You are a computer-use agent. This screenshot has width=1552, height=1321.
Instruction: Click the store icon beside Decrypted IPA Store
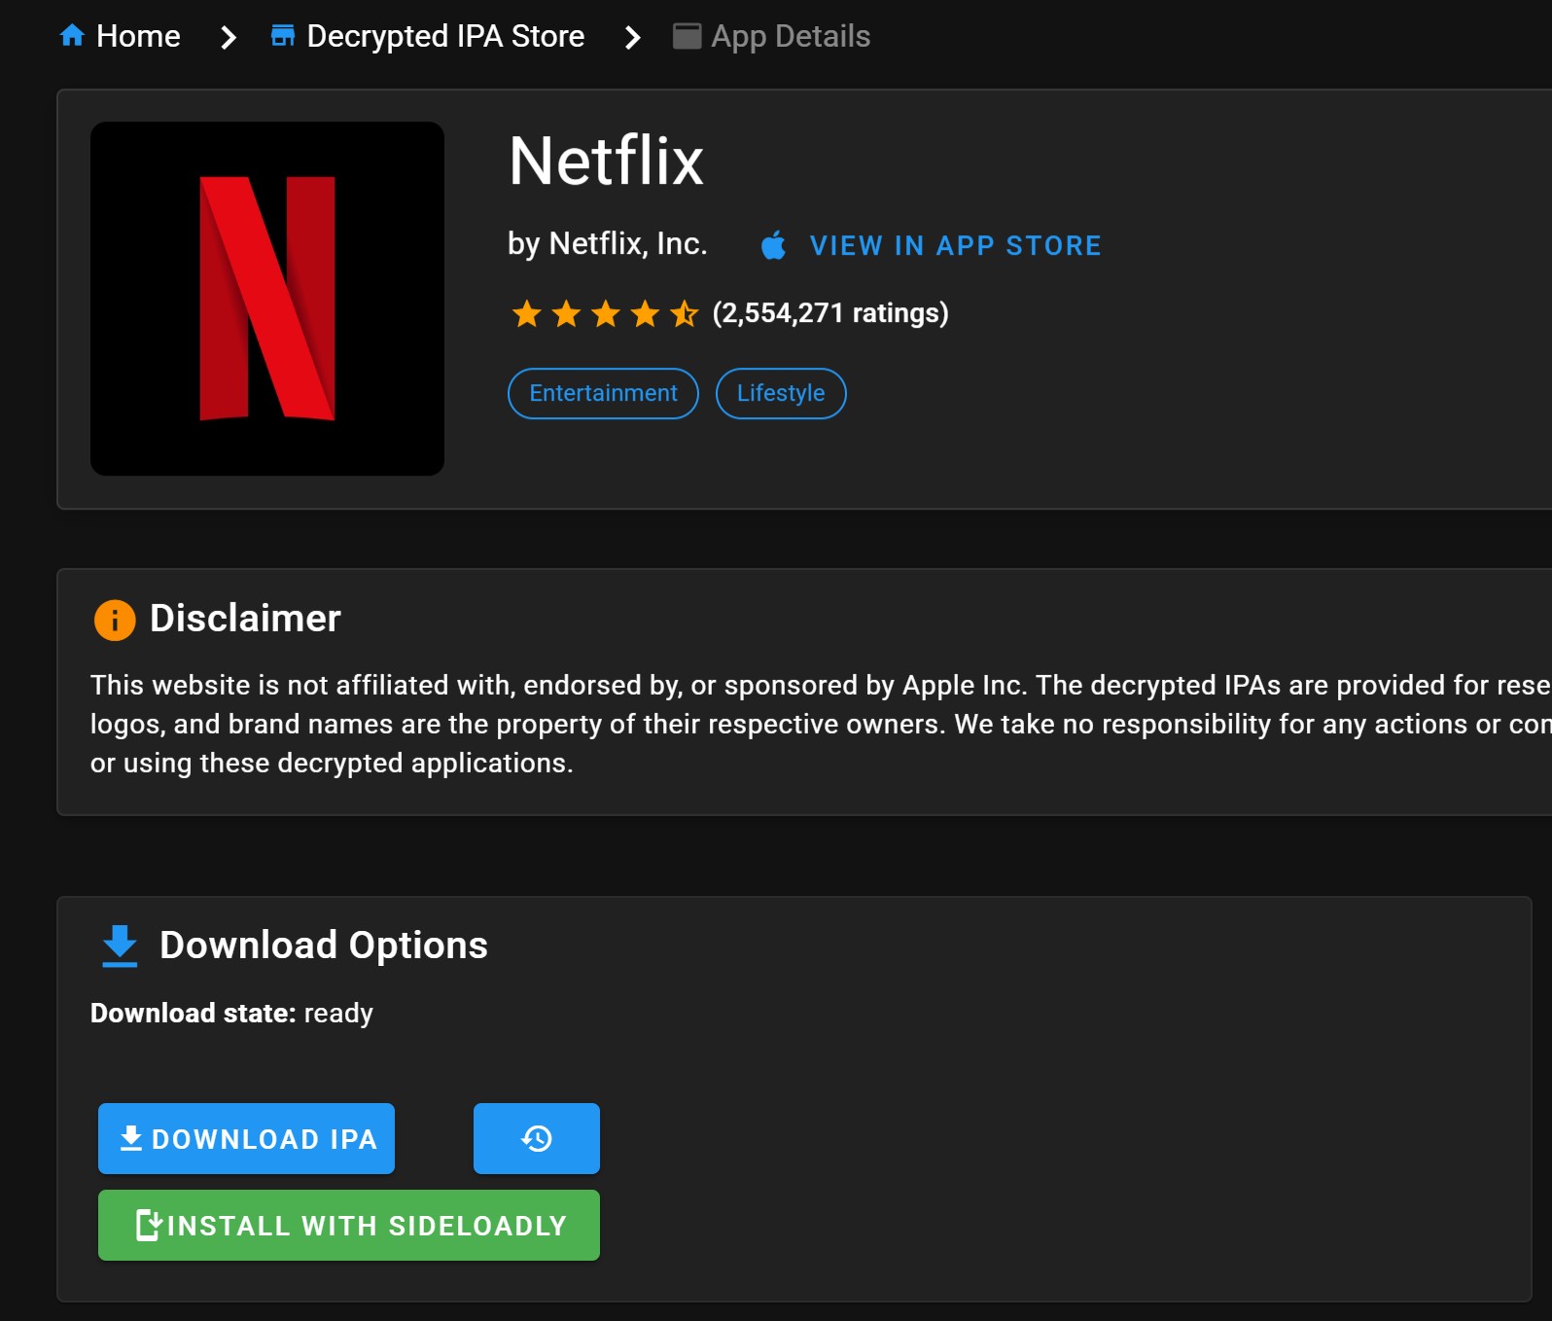[x=283, y=36]
